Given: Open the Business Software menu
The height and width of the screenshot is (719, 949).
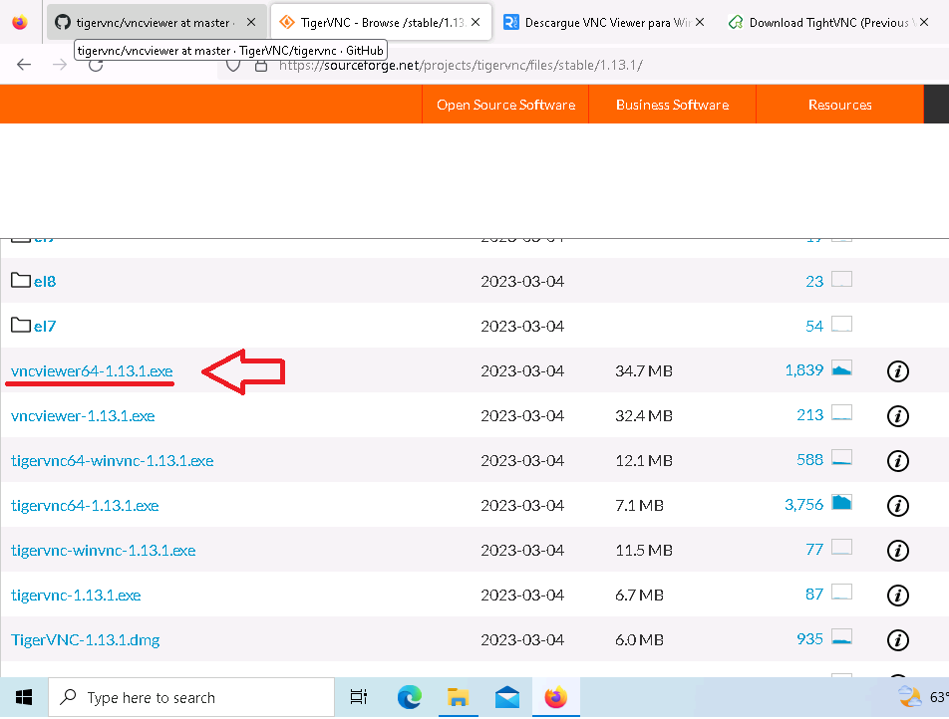Looking at the screenshot, I should (672, 105).
